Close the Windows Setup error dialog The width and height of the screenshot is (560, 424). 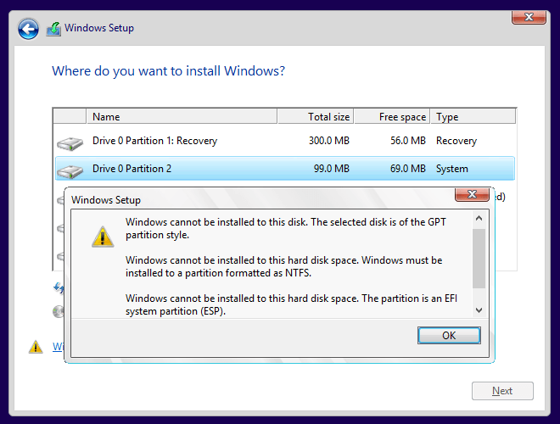[x=471, y=196]
